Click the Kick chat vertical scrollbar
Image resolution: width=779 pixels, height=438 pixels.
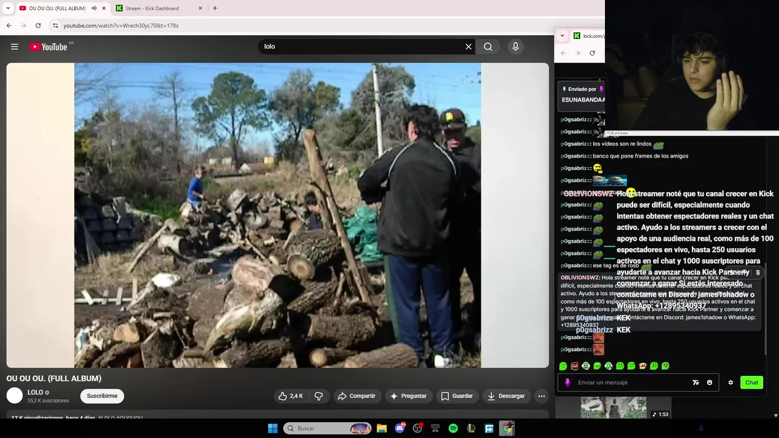(766, 310)
